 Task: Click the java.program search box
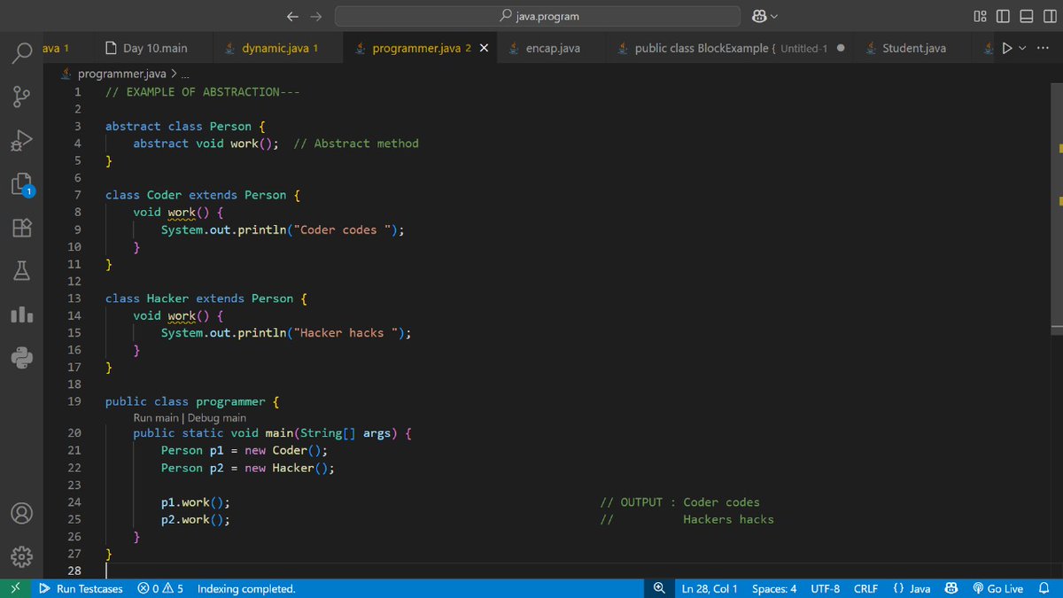point(537,16)
